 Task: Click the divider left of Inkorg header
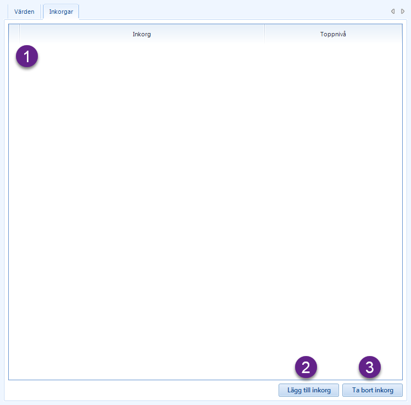[x=19, y=34]
